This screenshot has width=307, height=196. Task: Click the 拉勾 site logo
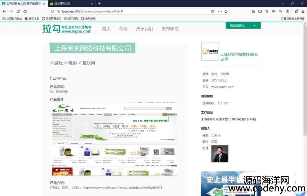67,29
